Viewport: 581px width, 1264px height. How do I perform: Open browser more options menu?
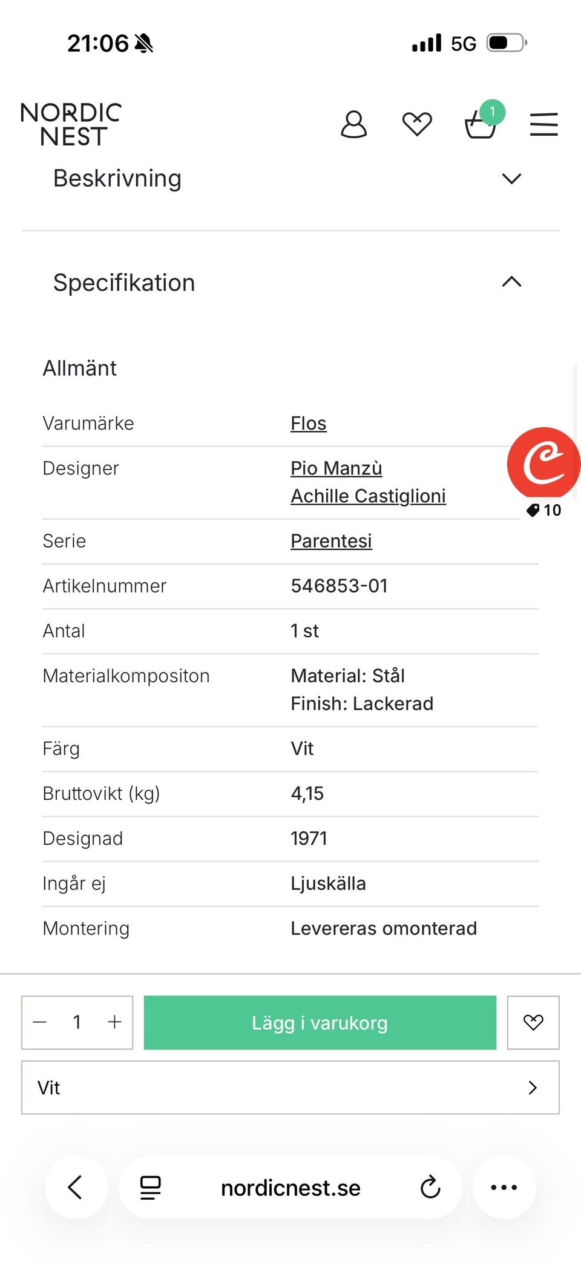[504, 1187]
